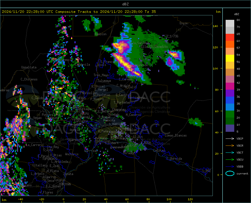Click the 'Tres_Mayo' place label
The width and height of the screenshot is (251, 203).
[x=101, y=75]
